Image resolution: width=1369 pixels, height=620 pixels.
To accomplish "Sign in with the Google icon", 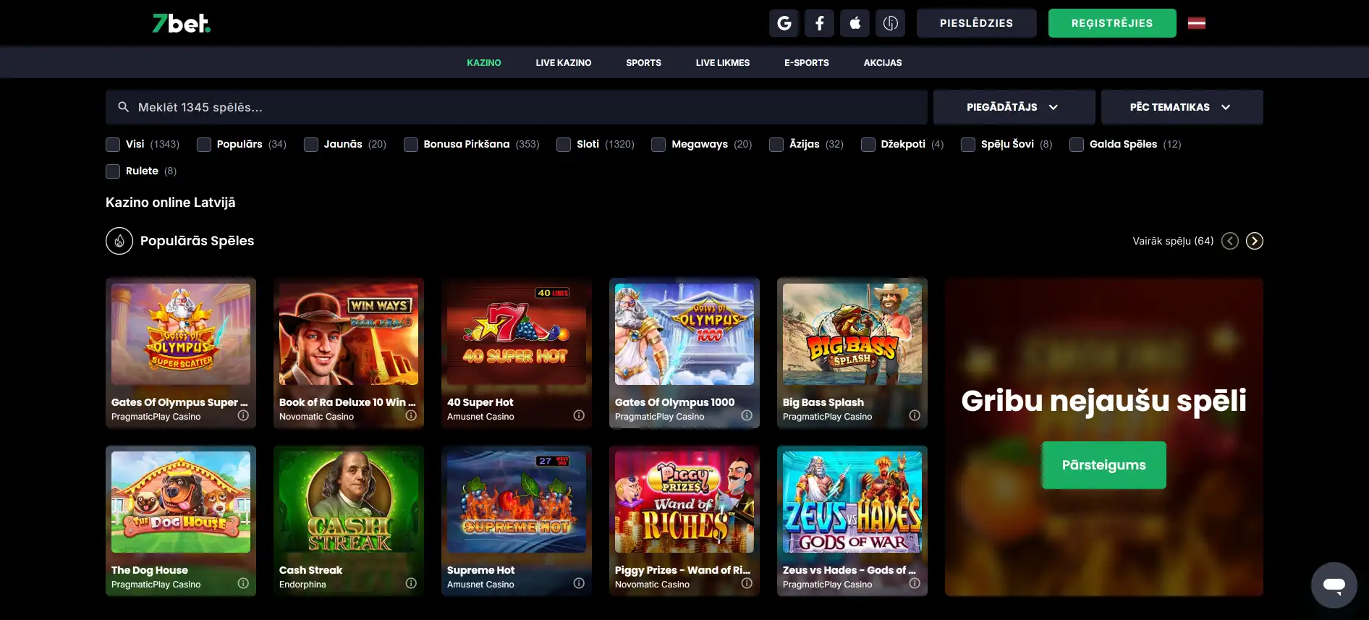I will pos(784,23).
